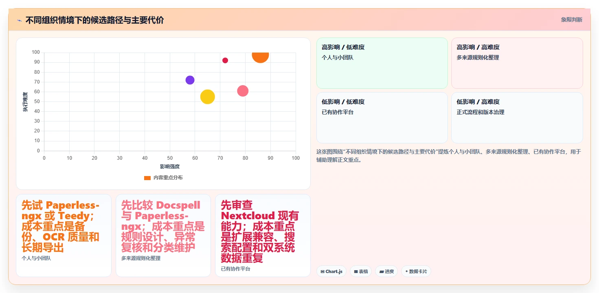Click the 表格 tag chip
Image resolution: width=599 pixels, height=293 pixels.
[361, 271]
